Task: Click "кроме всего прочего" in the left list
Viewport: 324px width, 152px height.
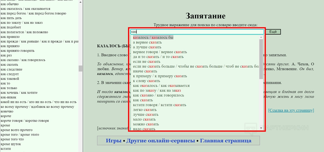Action: (x=16, y=130)
